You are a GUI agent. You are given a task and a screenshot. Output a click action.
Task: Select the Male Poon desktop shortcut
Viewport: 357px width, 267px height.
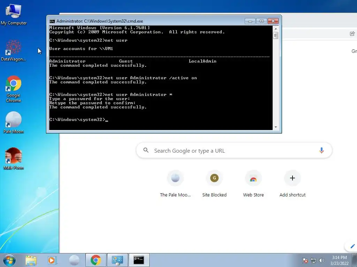point(14,159)
